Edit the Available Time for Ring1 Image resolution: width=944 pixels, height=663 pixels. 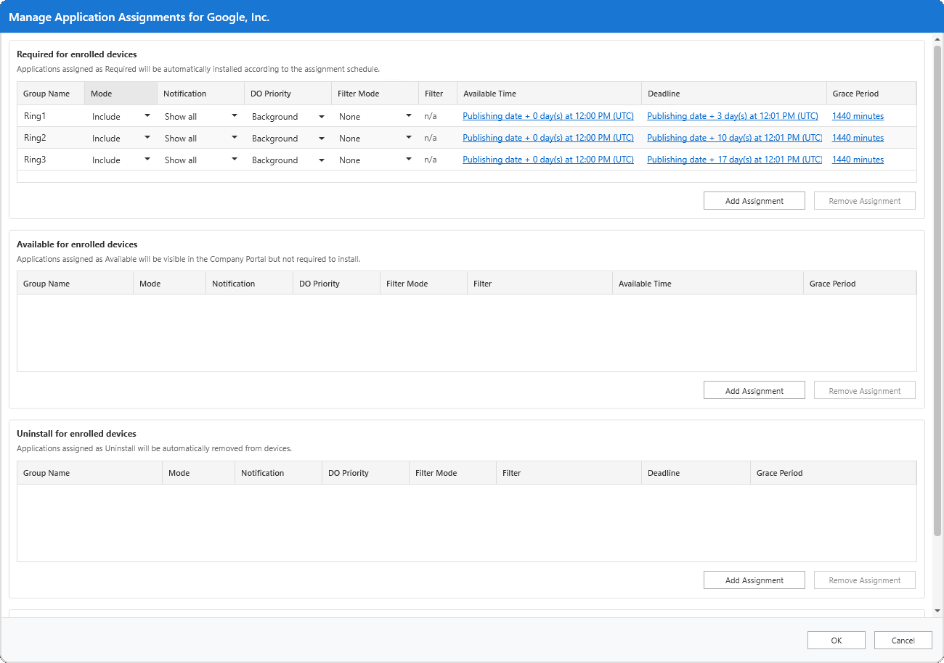point(548,116)
